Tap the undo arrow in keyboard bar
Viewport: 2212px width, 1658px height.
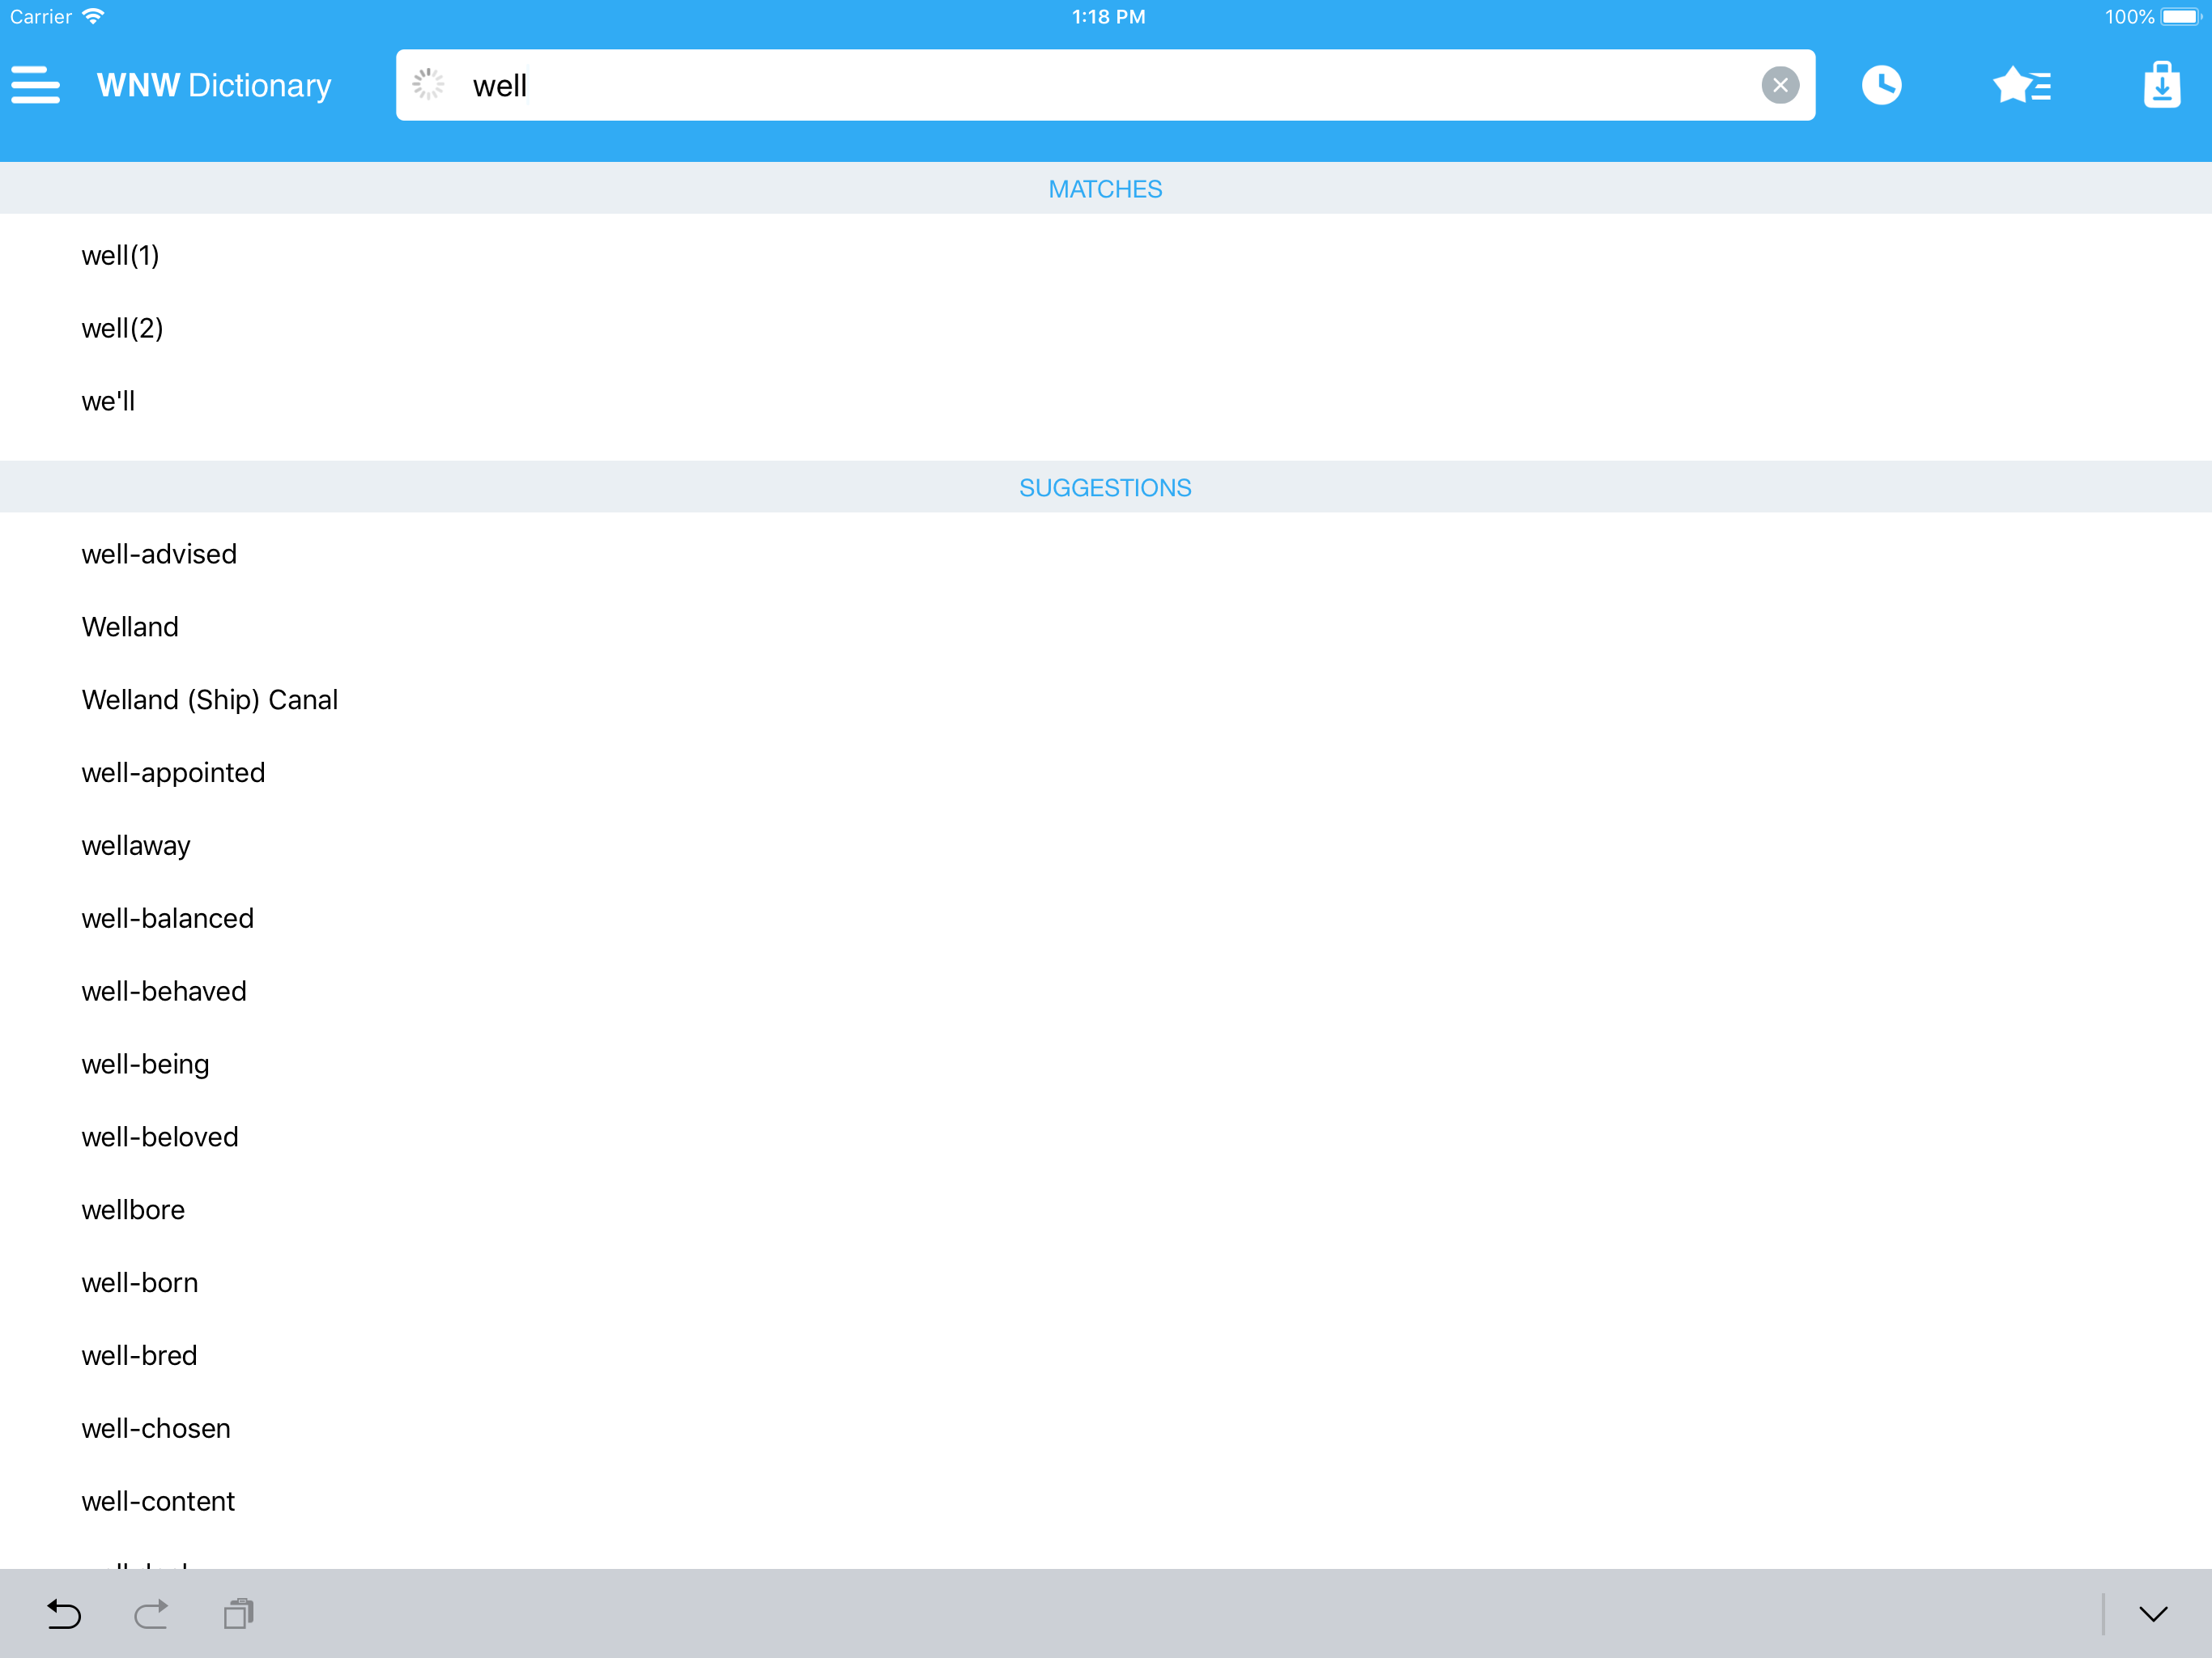pyautogui.click(x=64, y=1614)
